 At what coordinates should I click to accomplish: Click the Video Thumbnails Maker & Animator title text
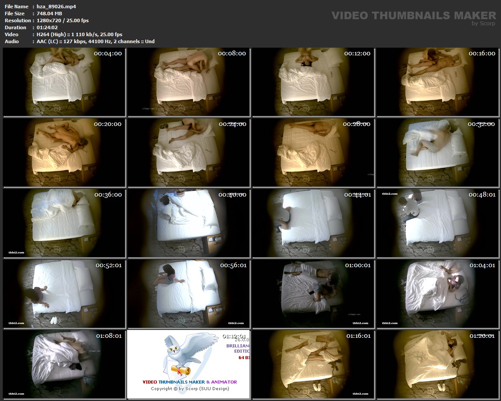point(190,382)
